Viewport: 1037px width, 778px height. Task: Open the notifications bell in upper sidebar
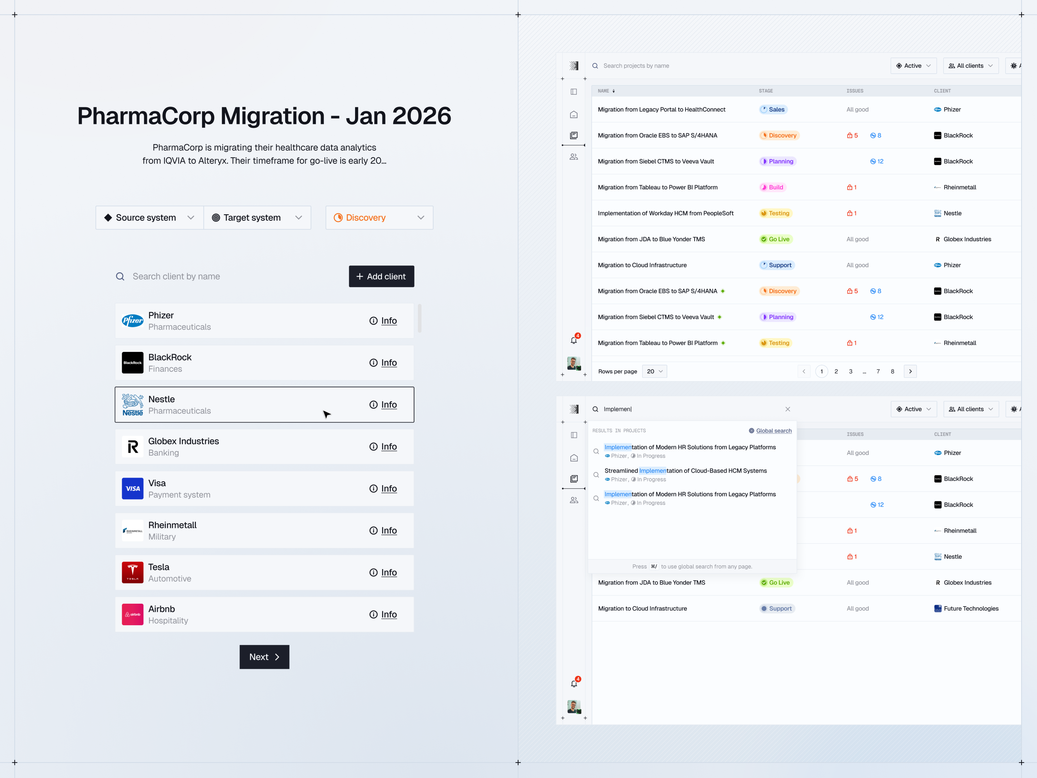[x=574, y=340]
